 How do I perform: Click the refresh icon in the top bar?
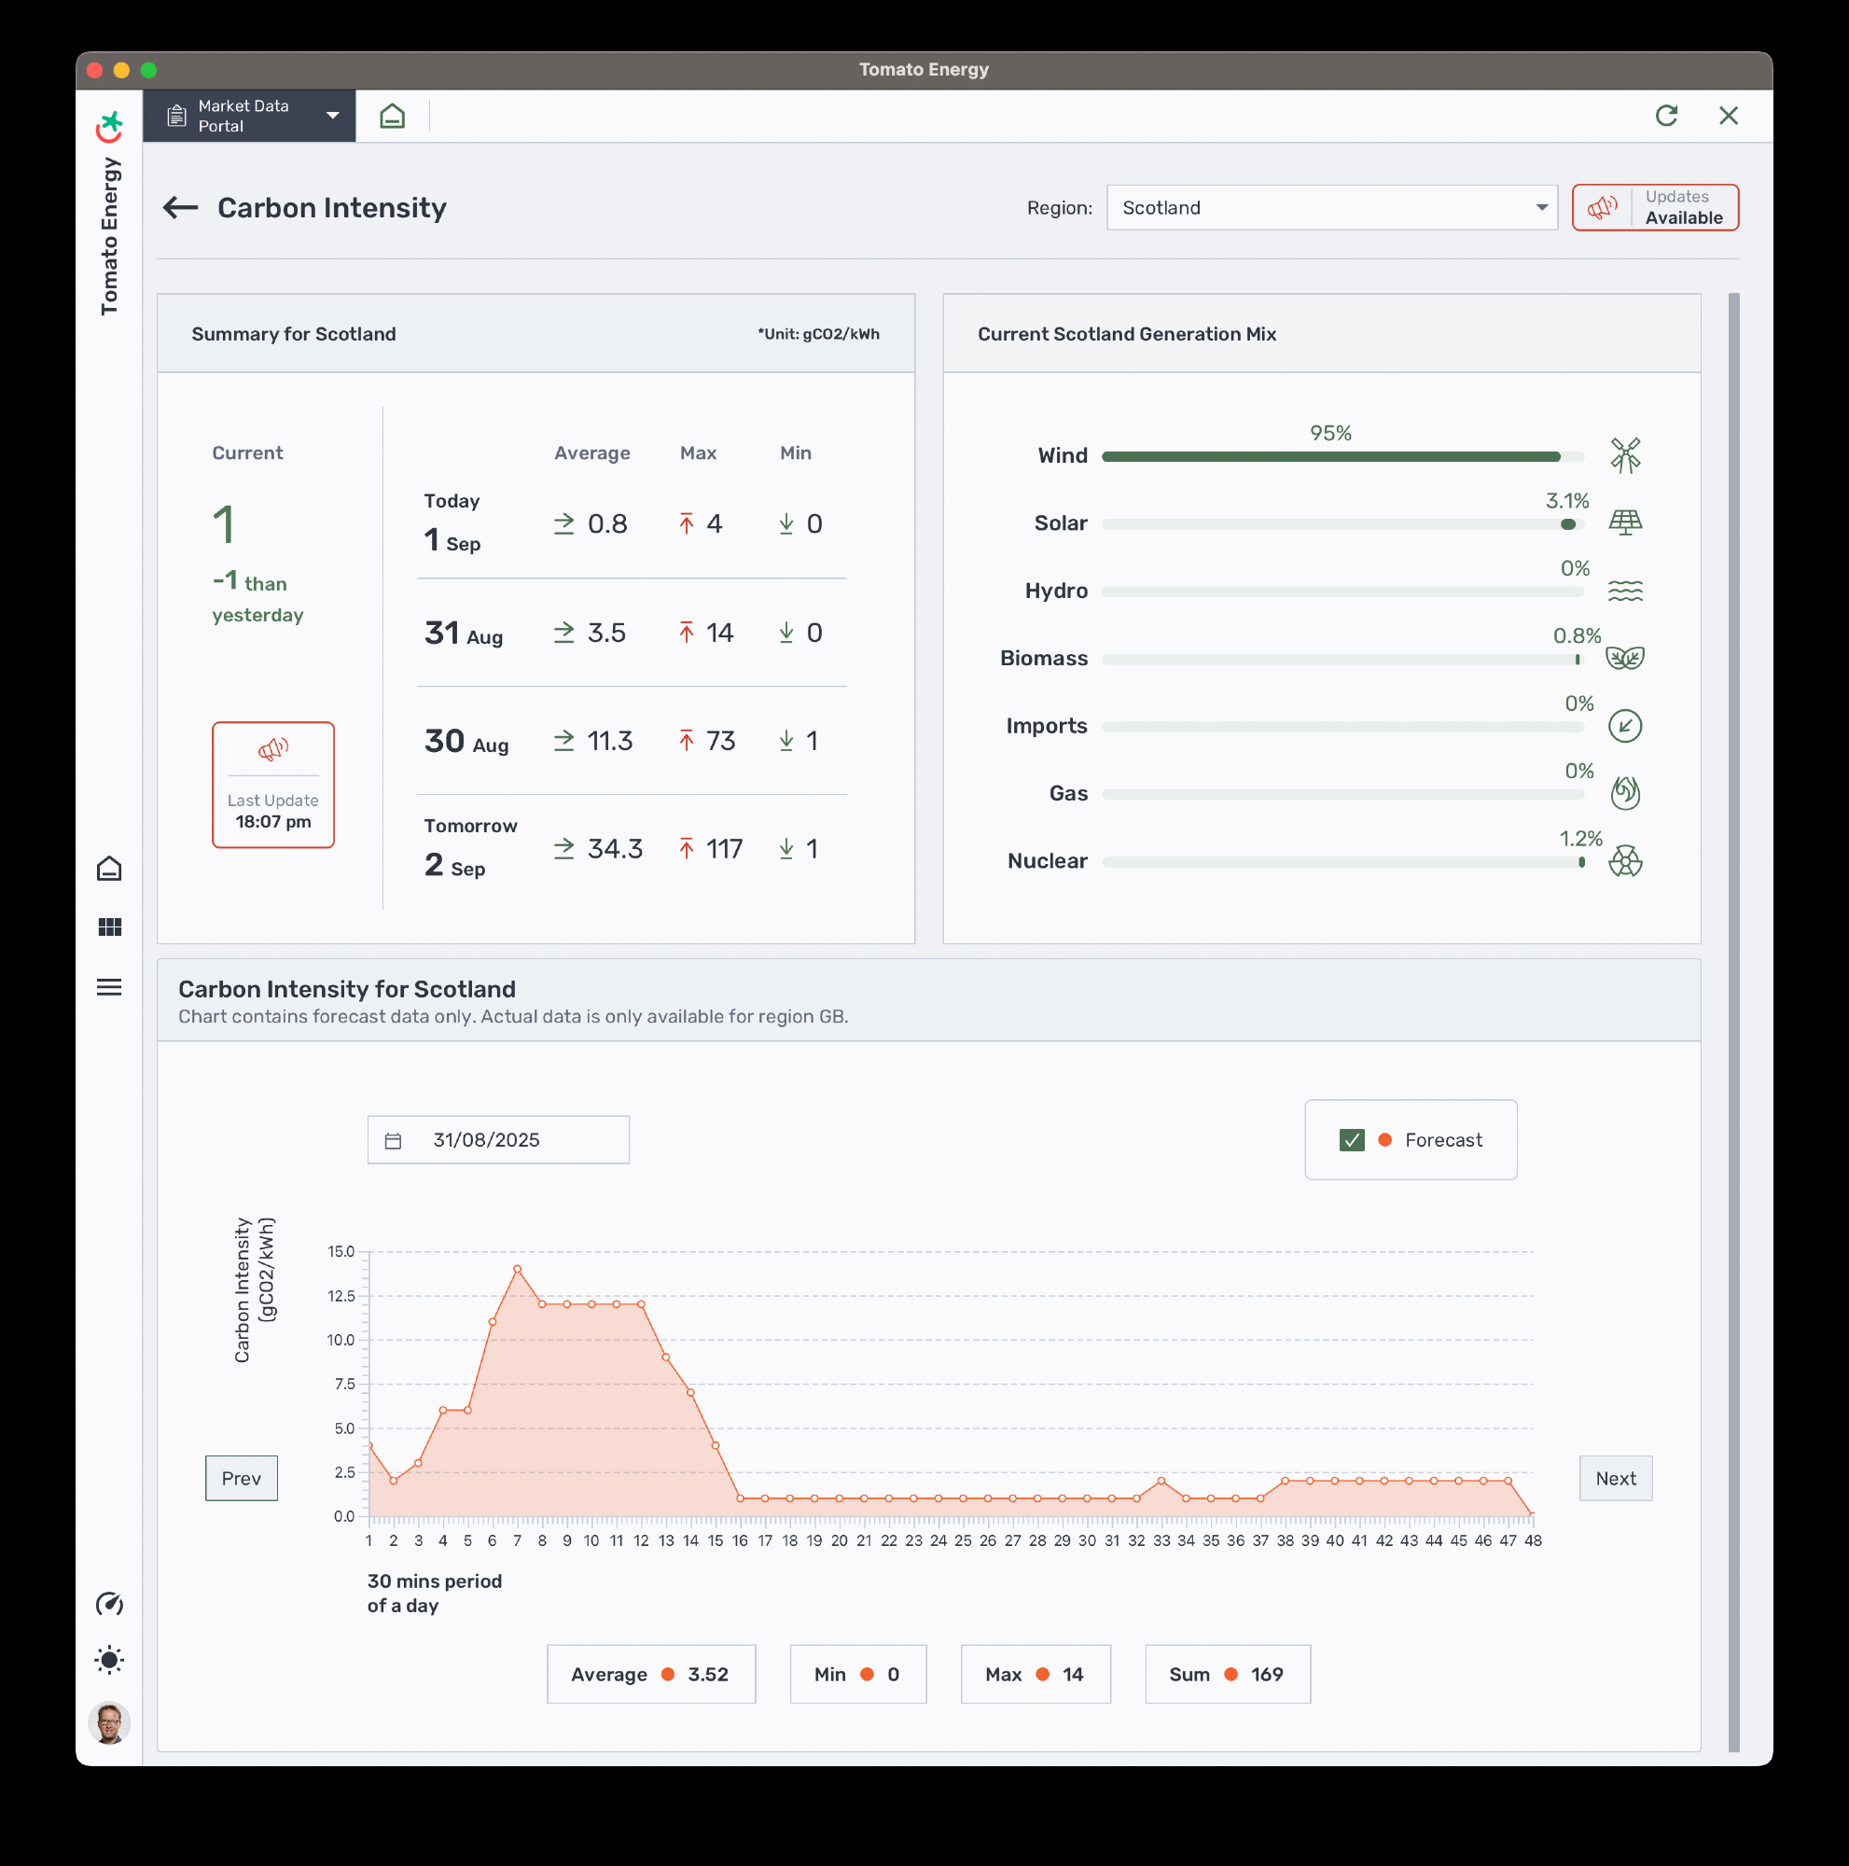1665,116
